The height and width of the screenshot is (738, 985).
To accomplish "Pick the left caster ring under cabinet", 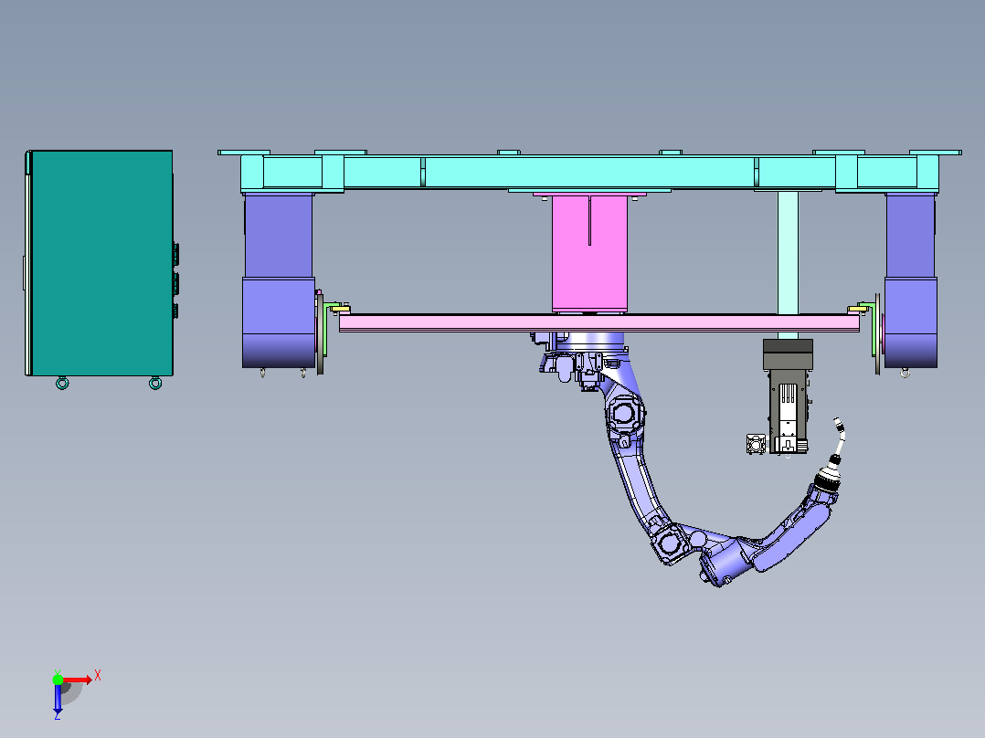I will [62, 383].
